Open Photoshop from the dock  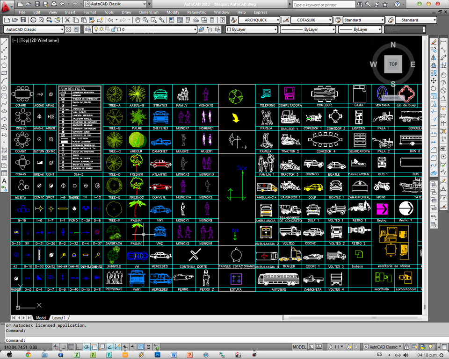pyautogui.click(x=158, y=355)
